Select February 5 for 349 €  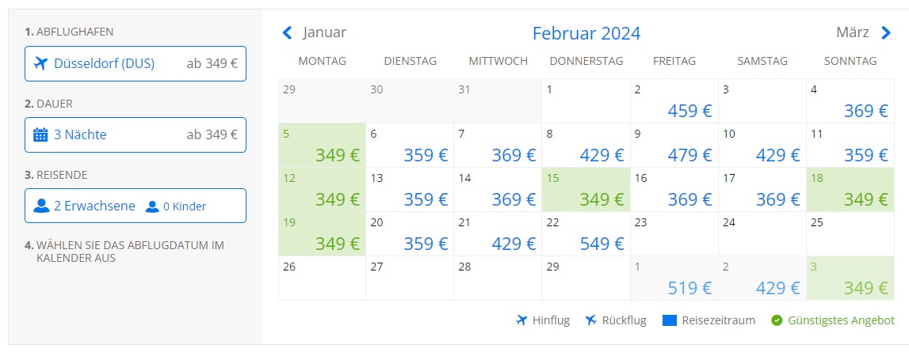323,146
